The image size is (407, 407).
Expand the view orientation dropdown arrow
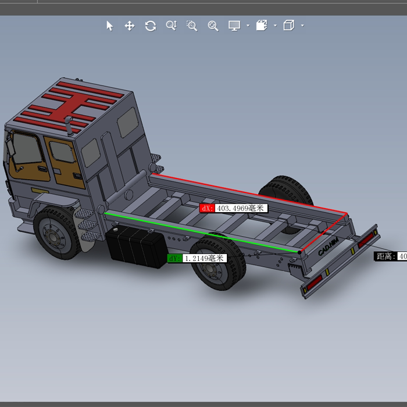pos(302,26)
